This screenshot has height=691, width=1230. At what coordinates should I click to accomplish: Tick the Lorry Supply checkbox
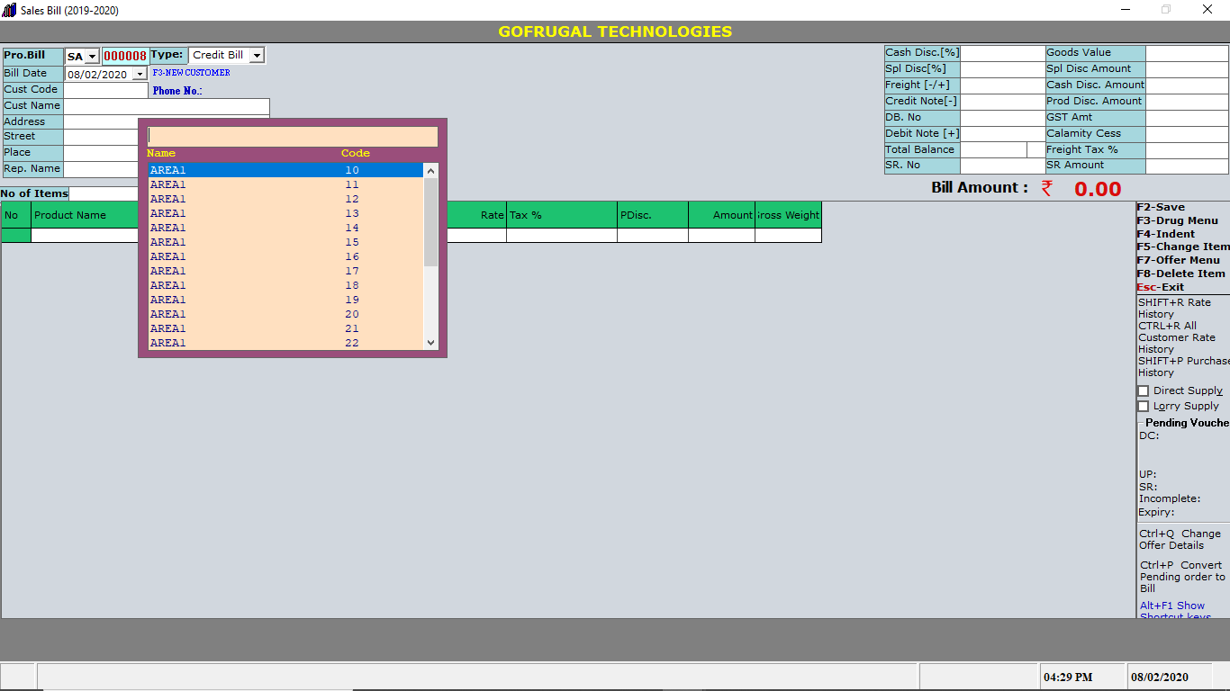1144,407
